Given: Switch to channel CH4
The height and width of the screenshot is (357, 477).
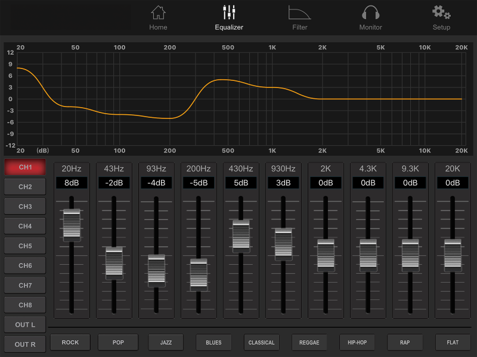Looking at the screenshot, I should [x=25, y=226].
